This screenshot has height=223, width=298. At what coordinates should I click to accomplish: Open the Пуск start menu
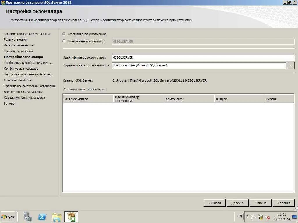(x=8, y=217)
